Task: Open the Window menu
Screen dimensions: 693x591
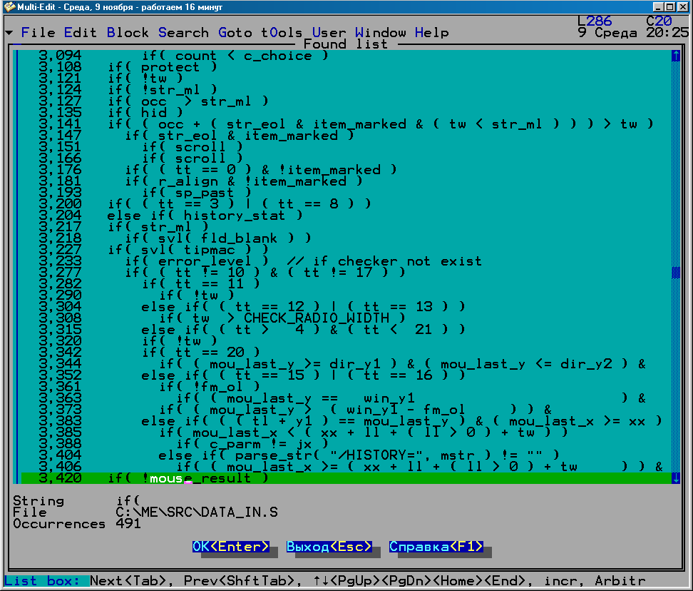Action: click(x=381, y=33)
